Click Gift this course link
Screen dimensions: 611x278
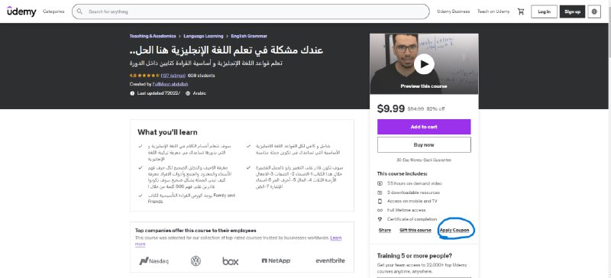[415, 230]
